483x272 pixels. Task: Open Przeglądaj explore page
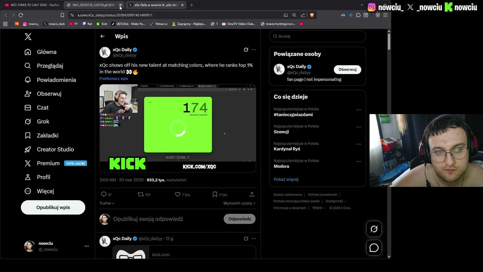[x=44, y=66]
